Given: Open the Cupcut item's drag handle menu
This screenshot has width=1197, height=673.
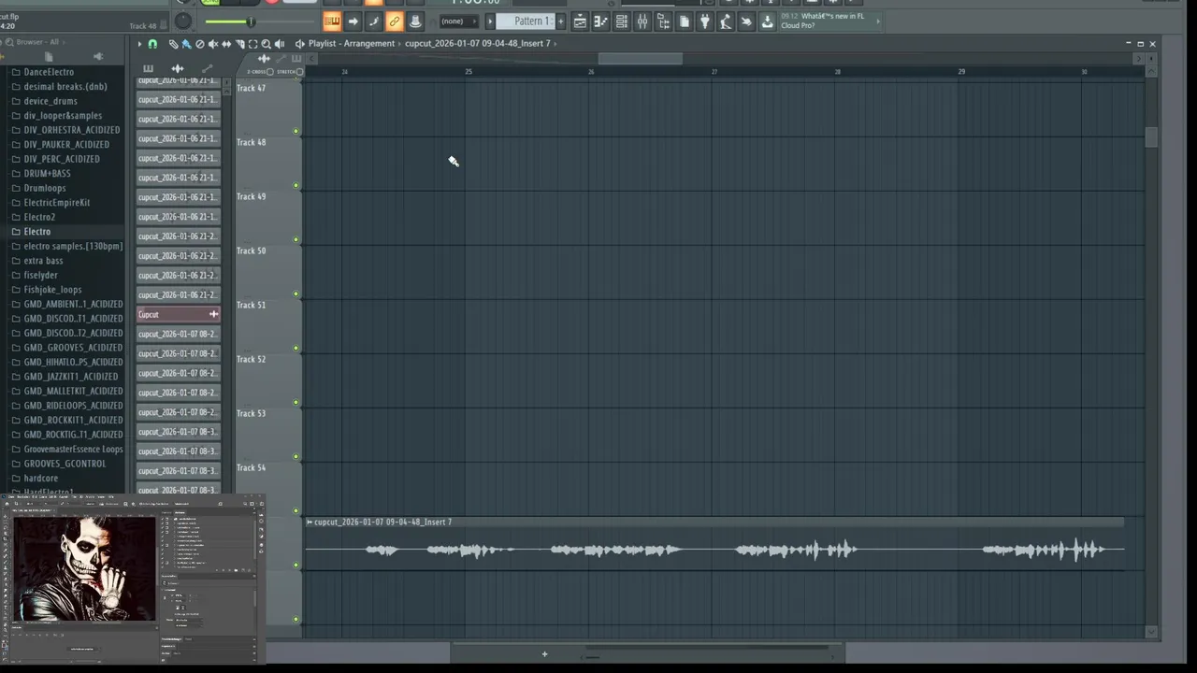Looking at the screenshot, I should tap(213, 314).
